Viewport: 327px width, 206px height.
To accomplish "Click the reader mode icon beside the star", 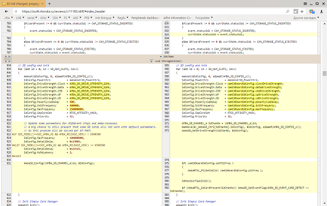I will tap(296, 11).
